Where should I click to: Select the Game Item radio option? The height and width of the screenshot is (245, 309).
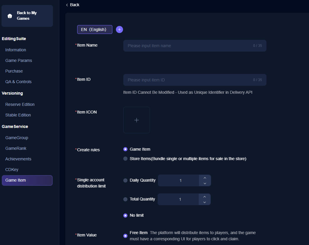[125, 149]
